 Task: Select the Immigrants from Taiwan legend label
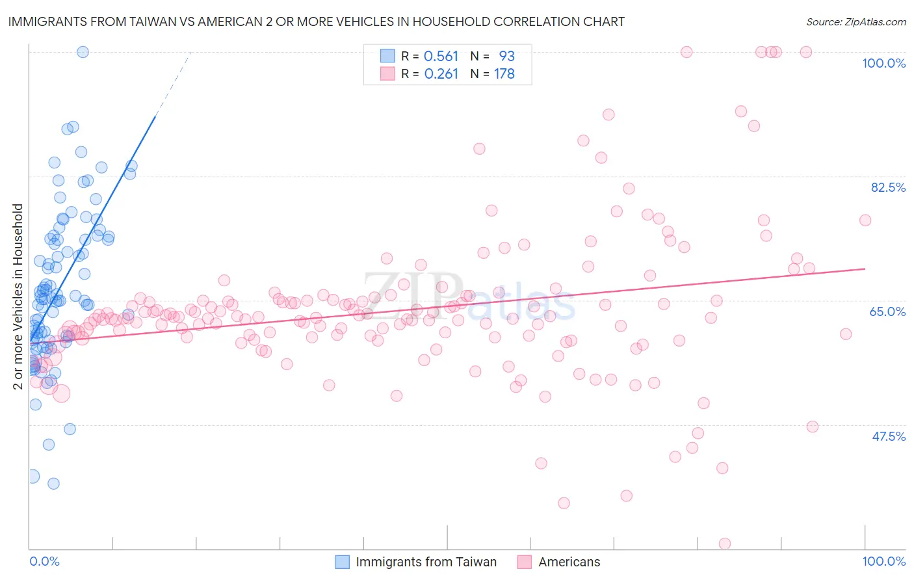click(426, 562)
